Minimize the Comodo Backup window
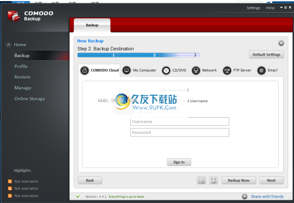The image size is (294, 203). coord(281,7)
